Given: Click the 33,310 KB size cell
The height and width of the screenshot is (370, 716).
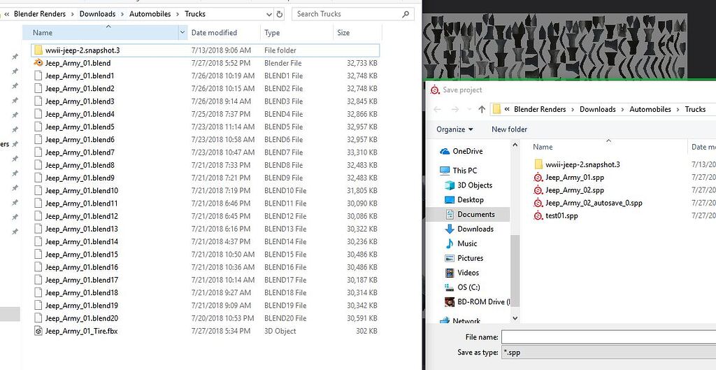Looking at the screenshot, I should [x=362, y=152].
